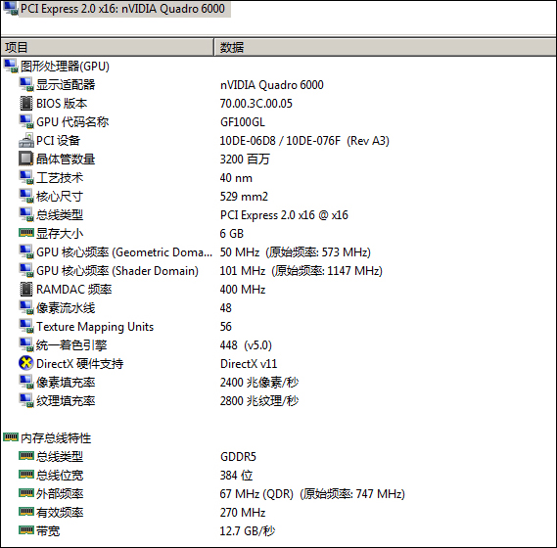Click the BIOS version value 70.00.3C.00.05
557x548 pixels.
click(256, 104)
